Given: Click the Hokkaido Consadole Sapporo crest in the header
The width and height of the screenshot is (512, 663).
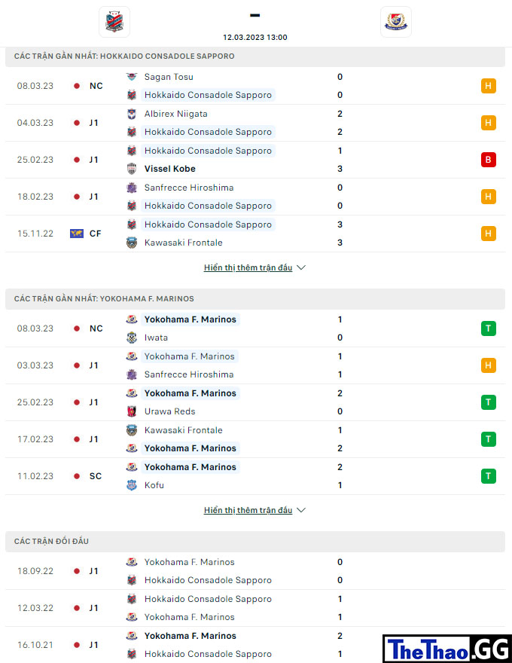Looking at the screenshot, I should (x=114, y=22).
